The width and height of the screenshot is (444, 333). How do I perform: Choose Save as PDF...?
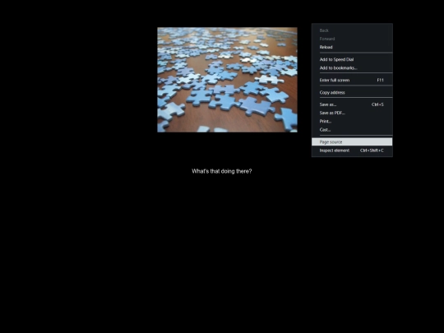352,113
